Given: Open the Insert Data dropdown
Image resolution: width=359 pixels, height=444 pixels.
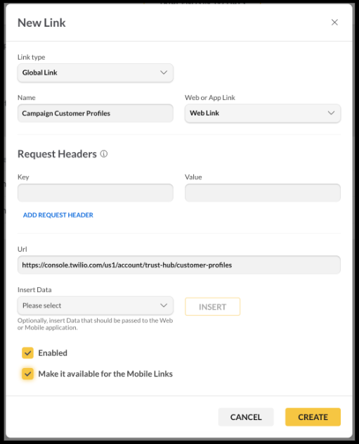Looking at the screenshot, I should pos(96,305).
